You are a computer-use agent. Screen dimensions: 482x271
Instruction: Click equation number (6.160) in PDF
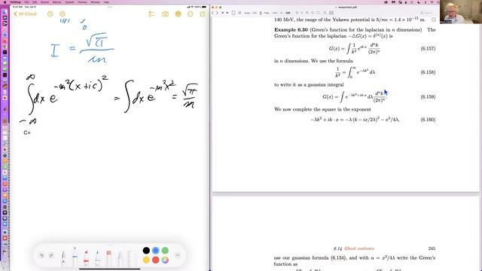[x=428, y=120]
